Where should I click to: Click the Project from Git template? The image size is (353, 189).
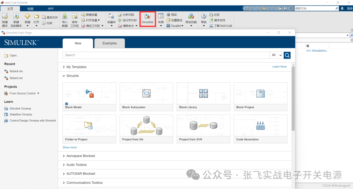(146, 129)
